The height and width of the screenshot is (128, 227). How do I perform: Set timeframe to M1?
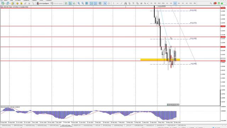(151, 3)
